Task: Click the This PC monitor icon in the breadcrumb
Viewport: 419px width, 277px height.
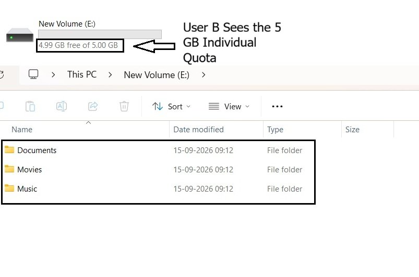Action: 33,74
